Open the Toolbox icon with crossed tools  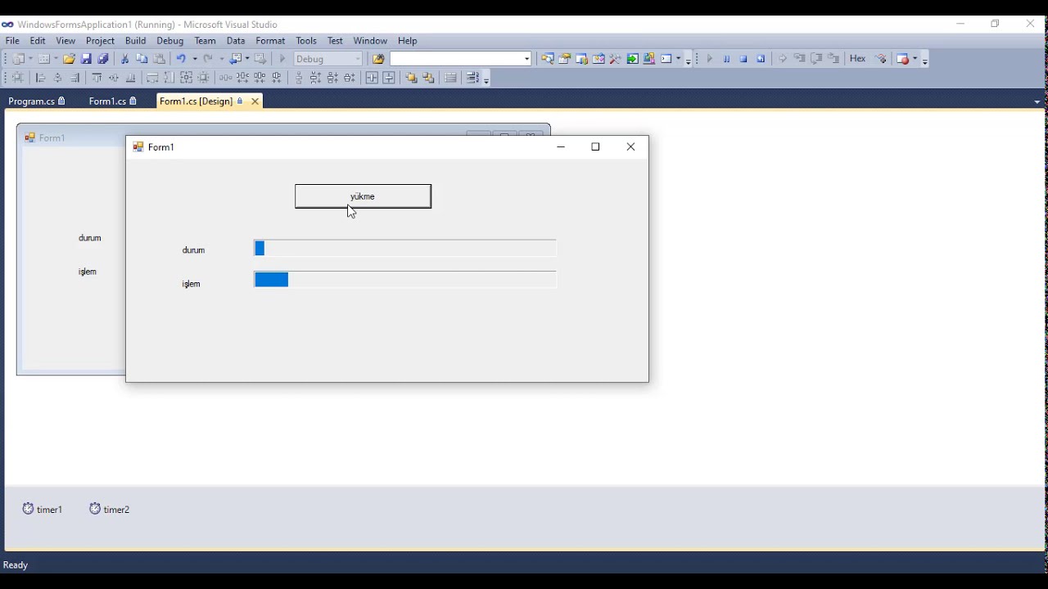[616, 59]
